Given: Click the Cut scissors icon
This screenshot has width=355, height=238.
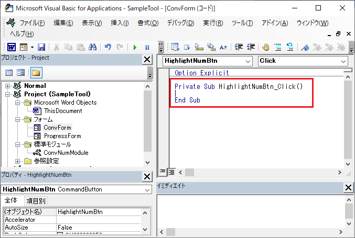Looking at the screenshot, I should click(x=57, y=47).
